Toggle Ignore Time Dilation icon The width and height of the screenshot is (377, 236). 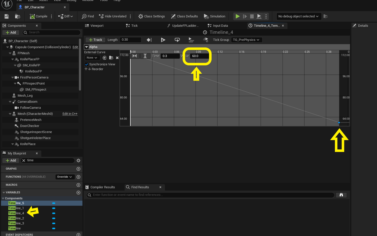[206, 40]
